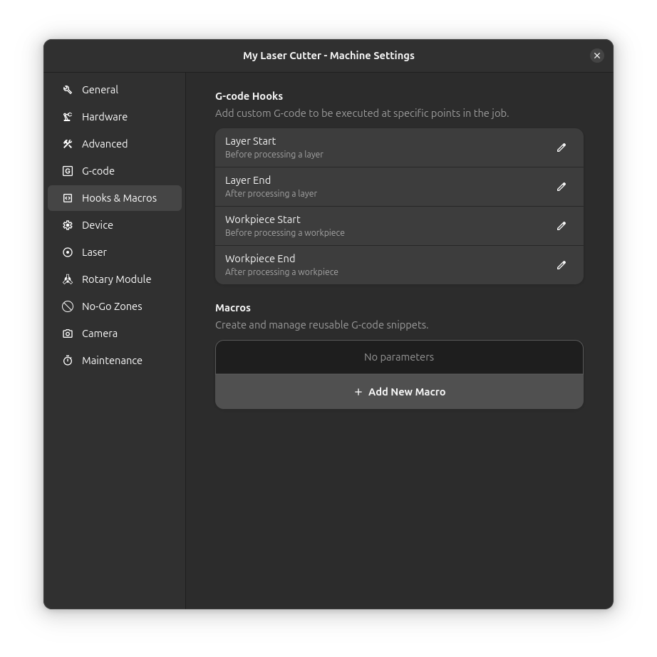The width and height of the screenshot is (657, 657).
Task: Click the Workpiece Start edit pencil
Action: [x=562, y=226]
